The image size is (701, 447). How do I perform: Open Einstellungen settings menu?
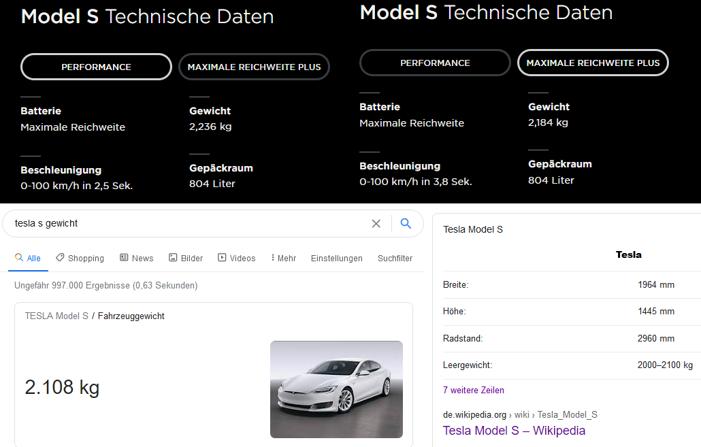pos(337,259)
